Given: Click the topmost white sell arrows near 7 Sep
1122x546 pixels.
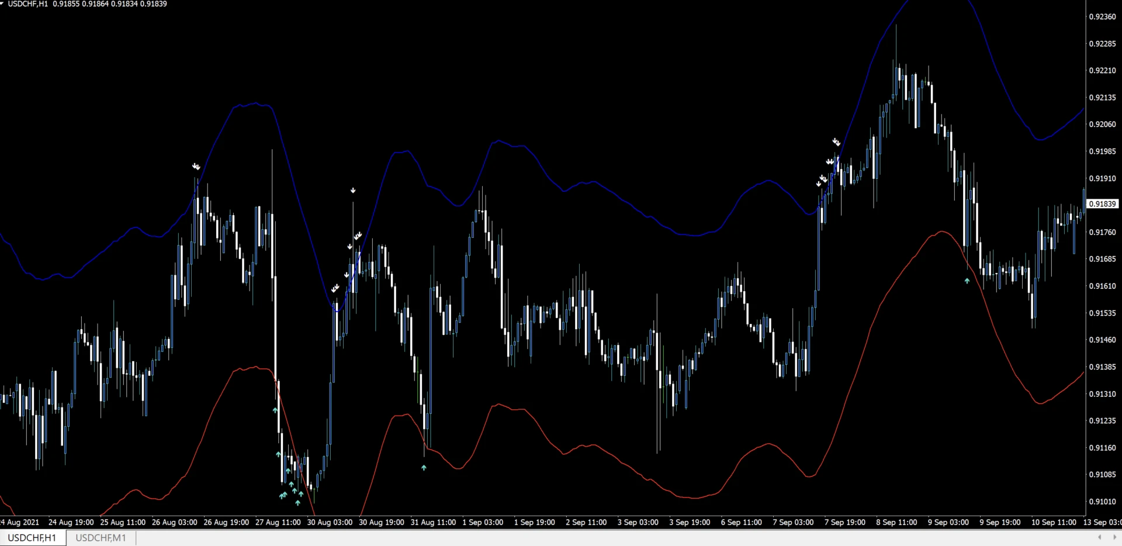Looking at the screenshot, I should 836,142.
